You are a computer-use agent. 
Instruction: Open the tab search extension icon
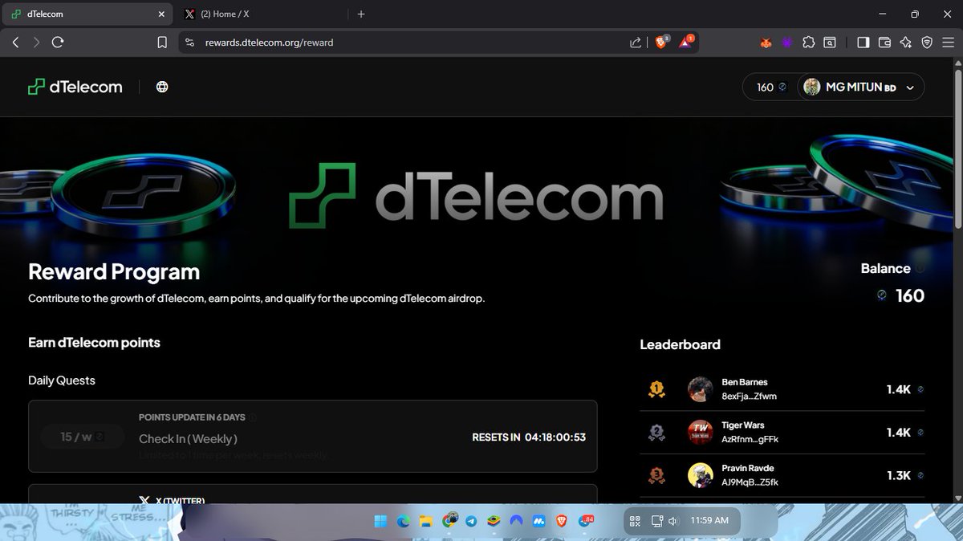tap(830, 42)
